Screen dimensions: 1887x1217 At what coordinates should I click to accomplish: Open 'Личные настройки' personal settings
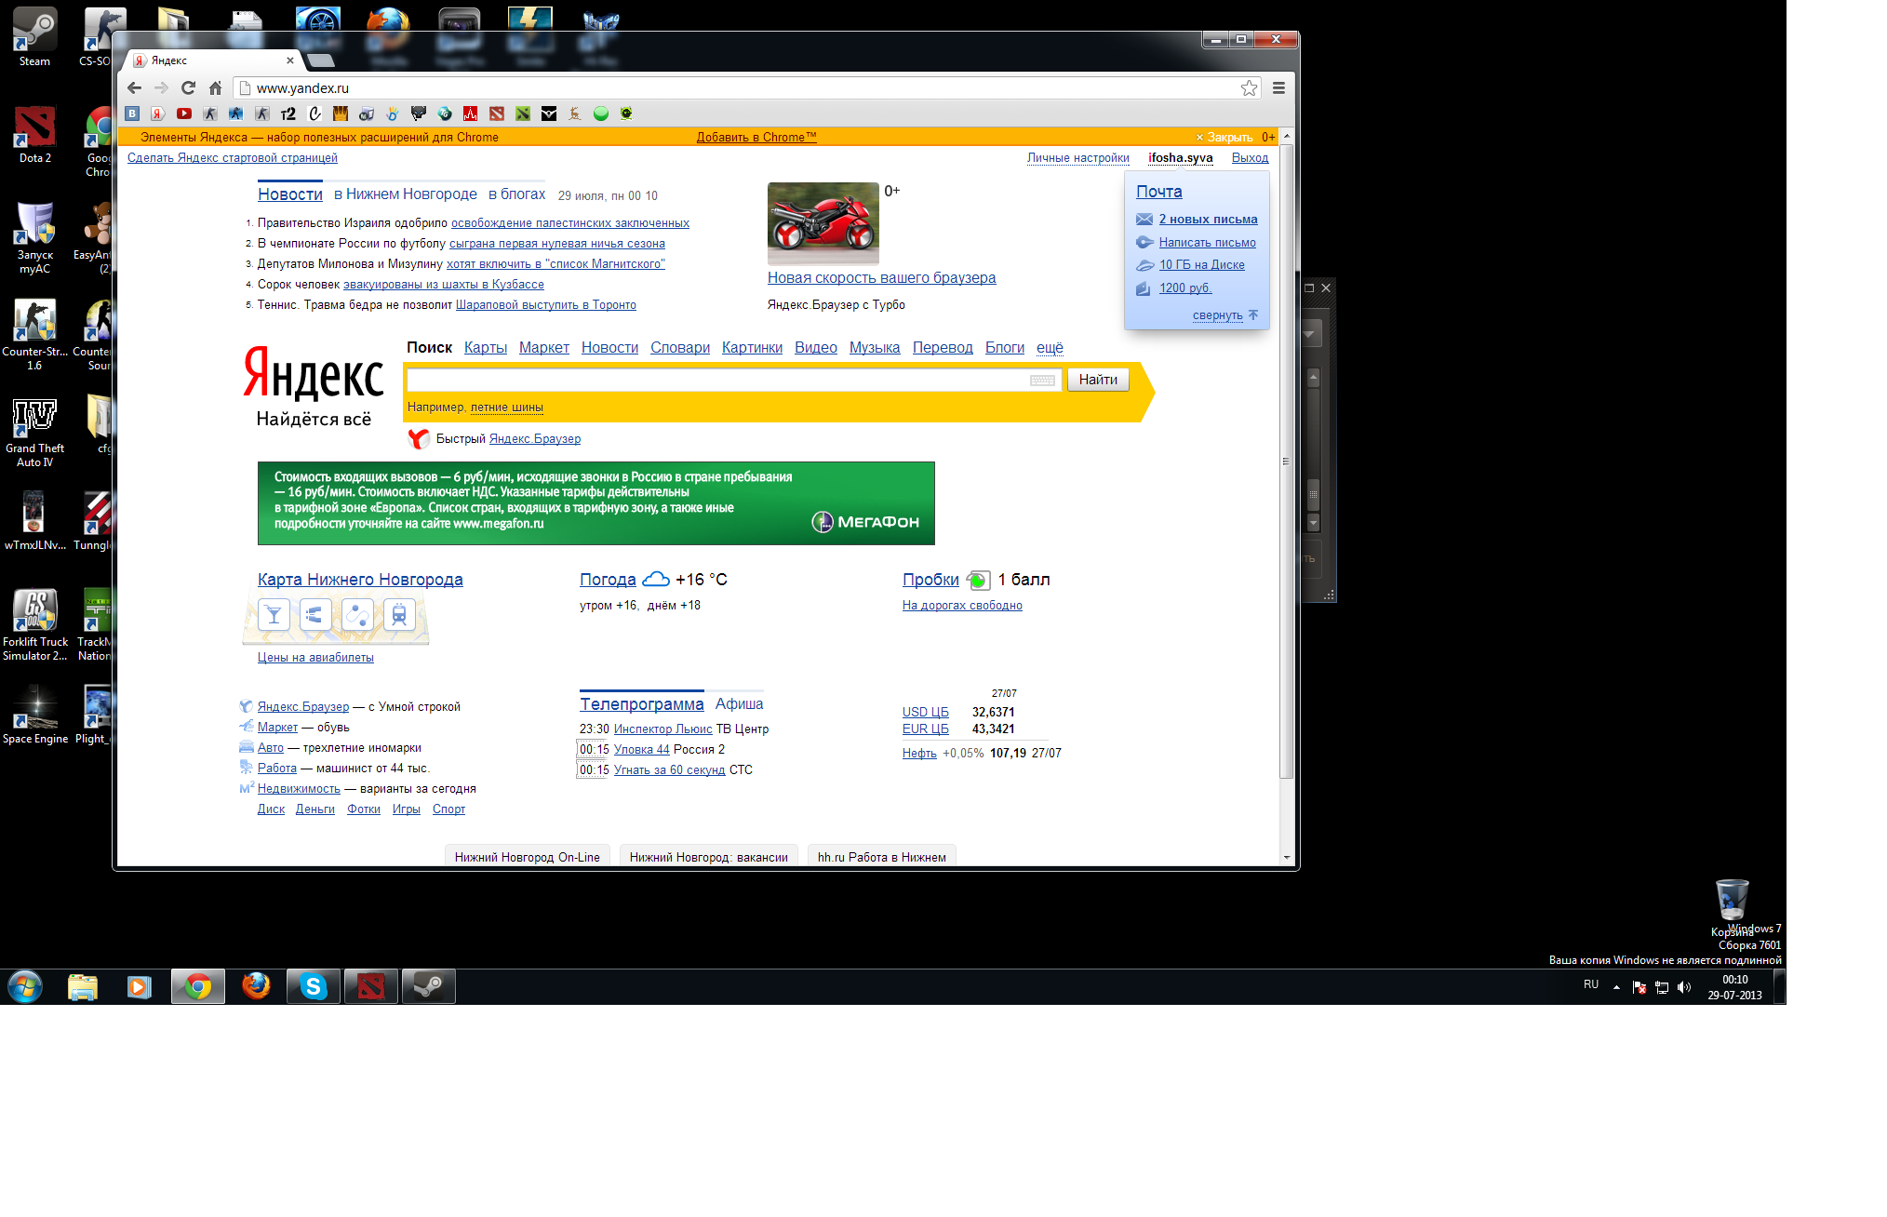click(1078, 157)
